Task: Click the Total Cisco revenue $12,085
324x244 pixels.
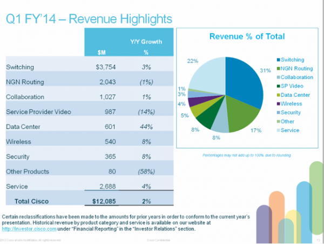Action: (x=104, y=201)
